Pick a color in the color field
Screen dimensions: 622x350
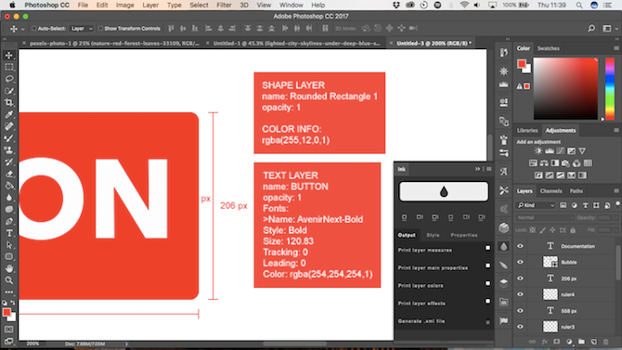tap(565, 88)
